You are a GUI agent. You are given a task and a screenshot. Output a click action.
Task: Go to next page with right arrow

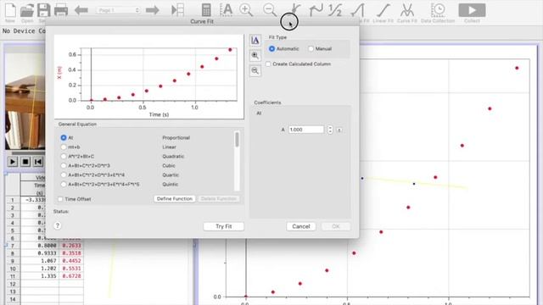click(x=153, y=10)
